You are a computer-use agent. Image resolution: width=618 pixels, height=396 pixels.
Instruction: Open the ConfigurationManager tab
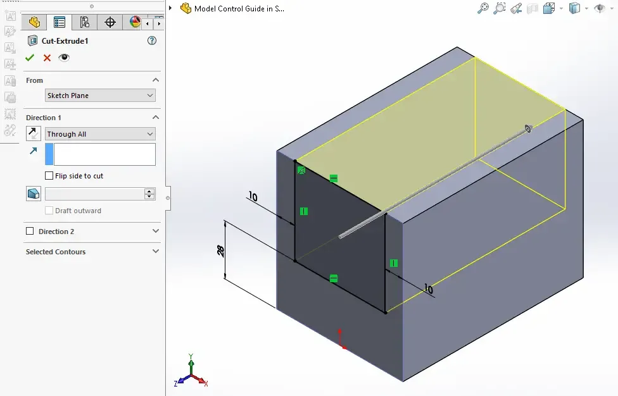(x=84, y=22)
